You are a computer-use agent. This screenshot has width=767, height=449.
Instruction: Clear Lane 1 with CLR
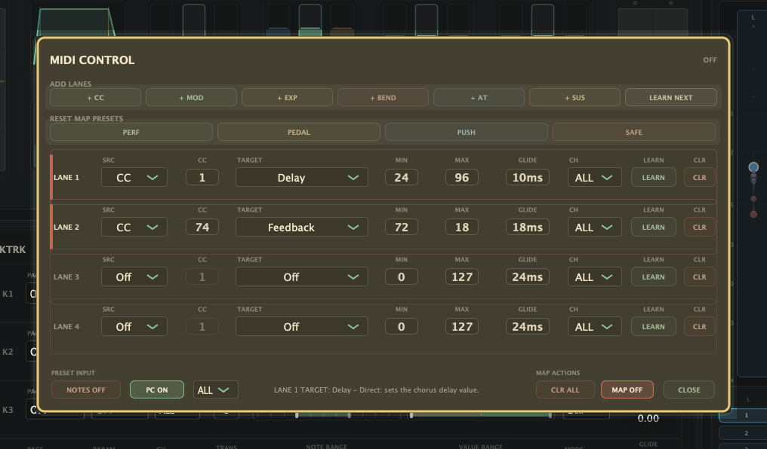700,177
